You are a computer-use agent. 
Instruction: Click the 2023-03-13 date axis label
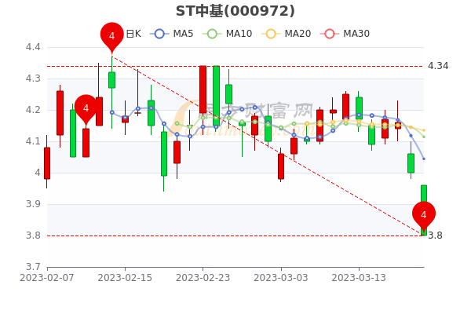[359, 278]
